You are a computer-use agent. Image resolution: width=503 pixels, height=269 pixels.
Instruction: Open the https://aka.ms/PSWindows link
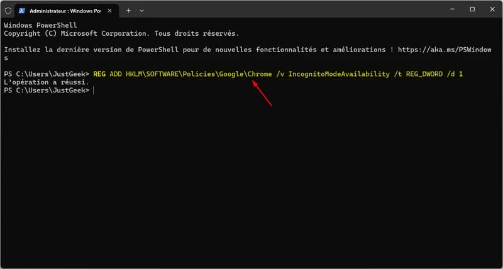(x=445, y=50)
